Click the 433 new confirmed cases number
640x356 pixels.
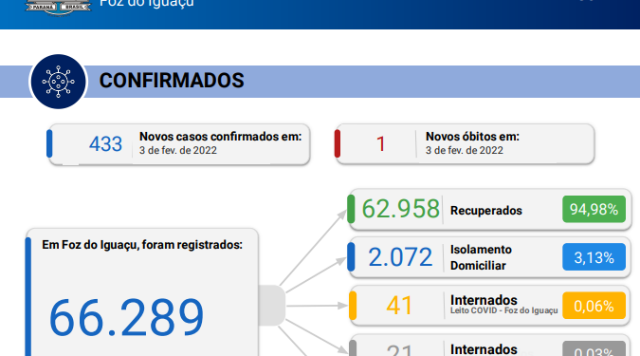coord(105,144)
